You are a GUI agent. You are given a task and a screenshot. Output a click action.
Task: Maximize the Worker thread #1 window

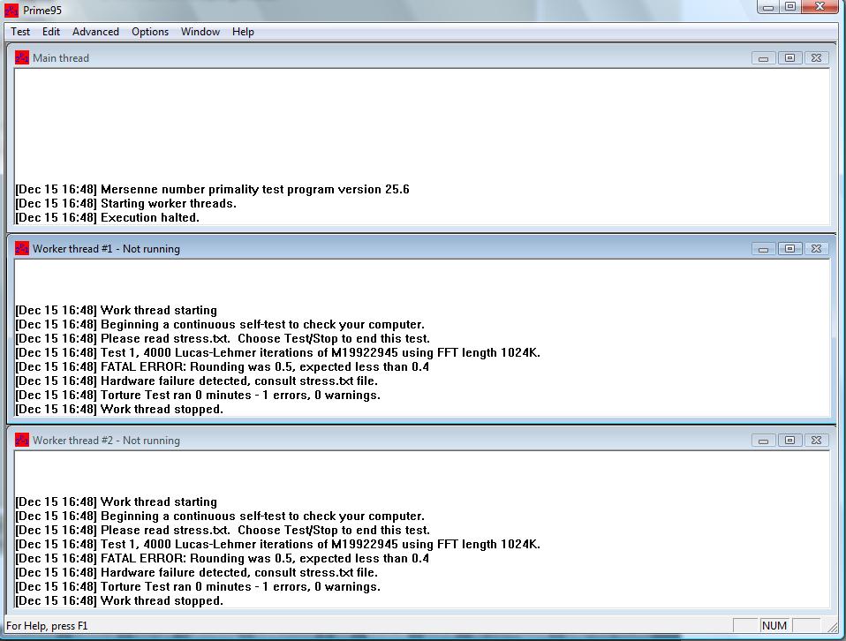pos(789,249)
